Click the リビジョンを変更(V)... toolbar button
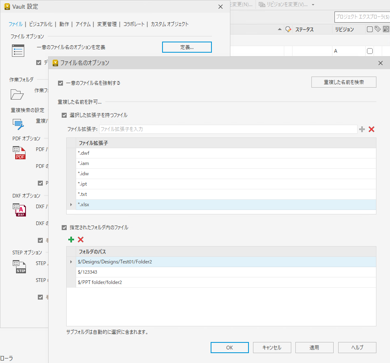 point(283,5)
